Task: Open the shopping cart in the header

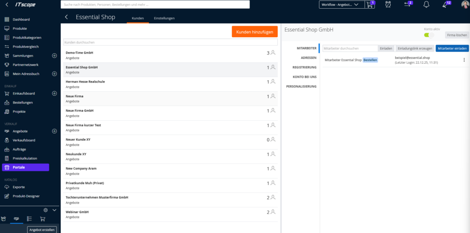Action: click(x=370, y=5)
